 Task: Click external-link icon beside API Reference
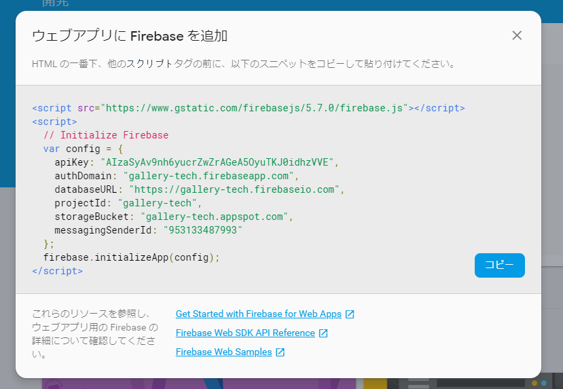point(323,333)
